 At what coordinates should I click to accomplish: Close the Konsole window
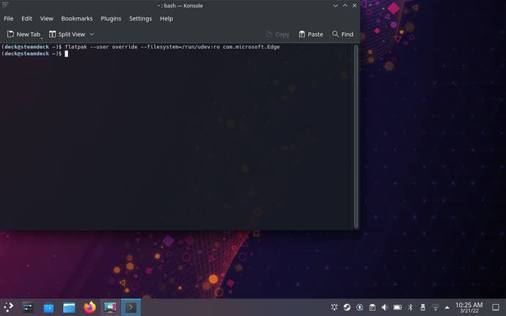tap(354, 5)
